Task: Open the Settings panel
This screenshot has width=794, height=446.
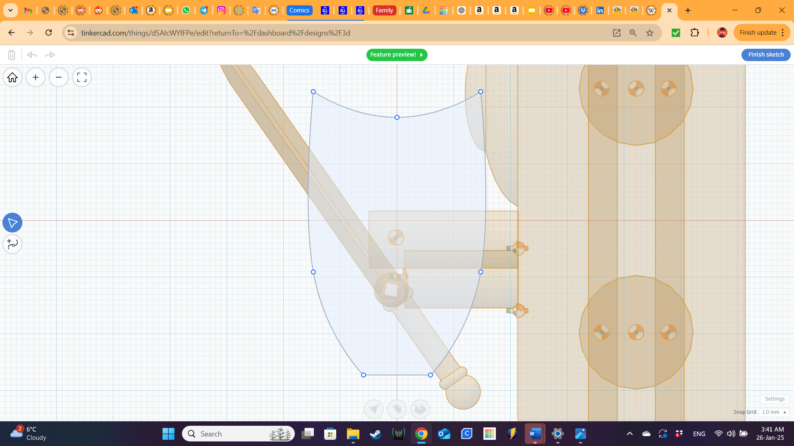Action: pyautogui.click(x=775, y=399)
